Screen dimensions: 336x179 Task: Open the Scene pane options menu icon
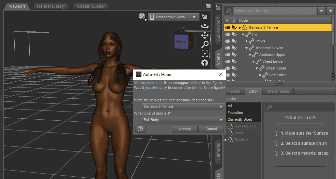(x=218, y=8)
